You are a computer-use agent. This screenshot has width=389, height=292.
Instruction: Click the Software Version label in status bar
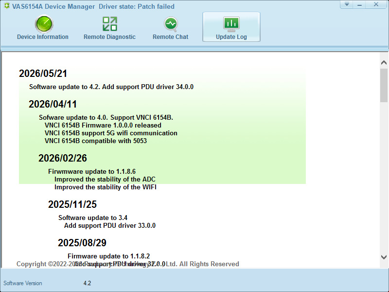22,283
